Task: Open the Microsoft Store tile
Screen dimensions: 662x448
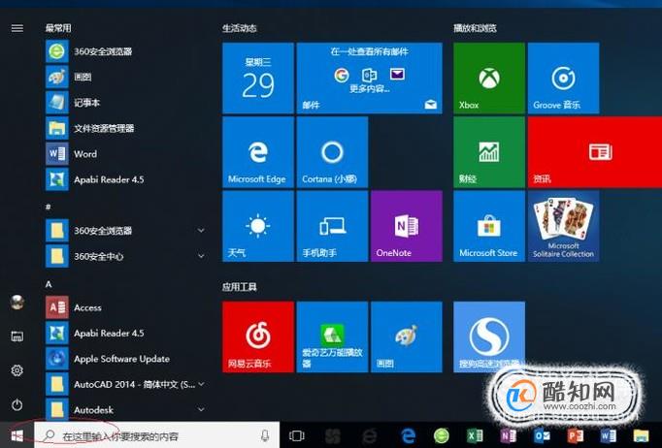Action: point(489,226)
